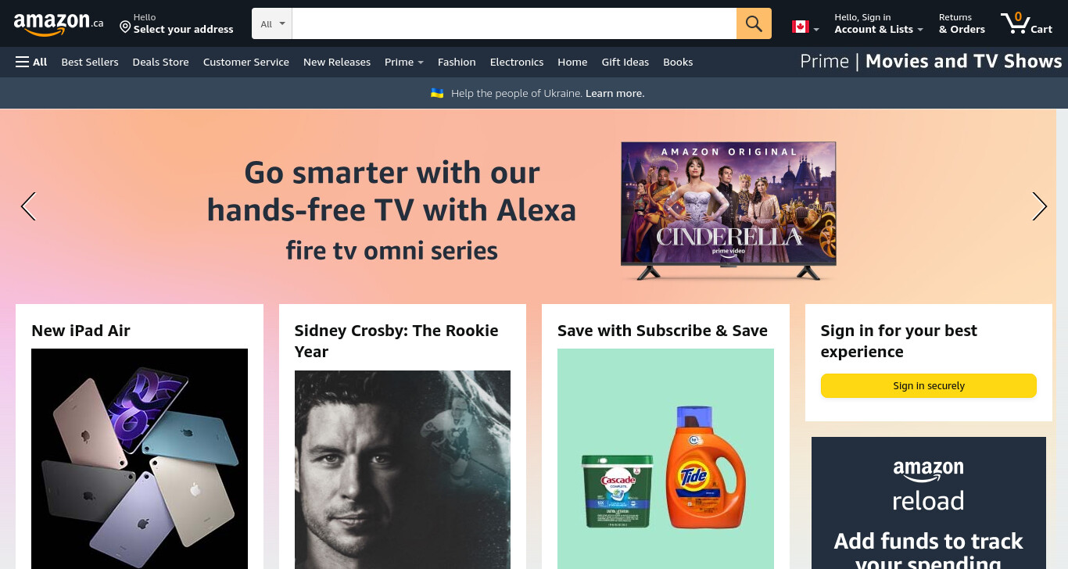Click the magnifying glass search button
Viewport: 1068px width, 569px height.
click(x=754, y=23)
